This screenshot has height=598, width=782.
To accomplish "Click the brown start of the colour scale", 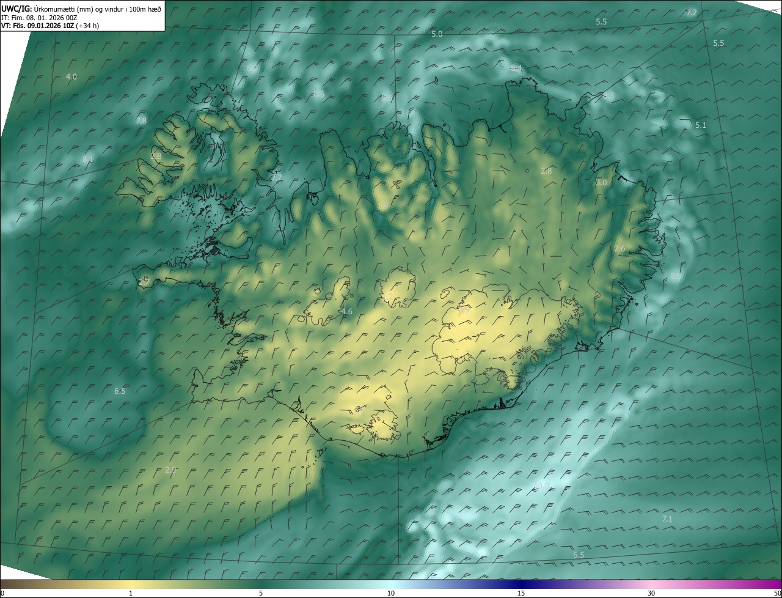I will [x=12, y=584].
